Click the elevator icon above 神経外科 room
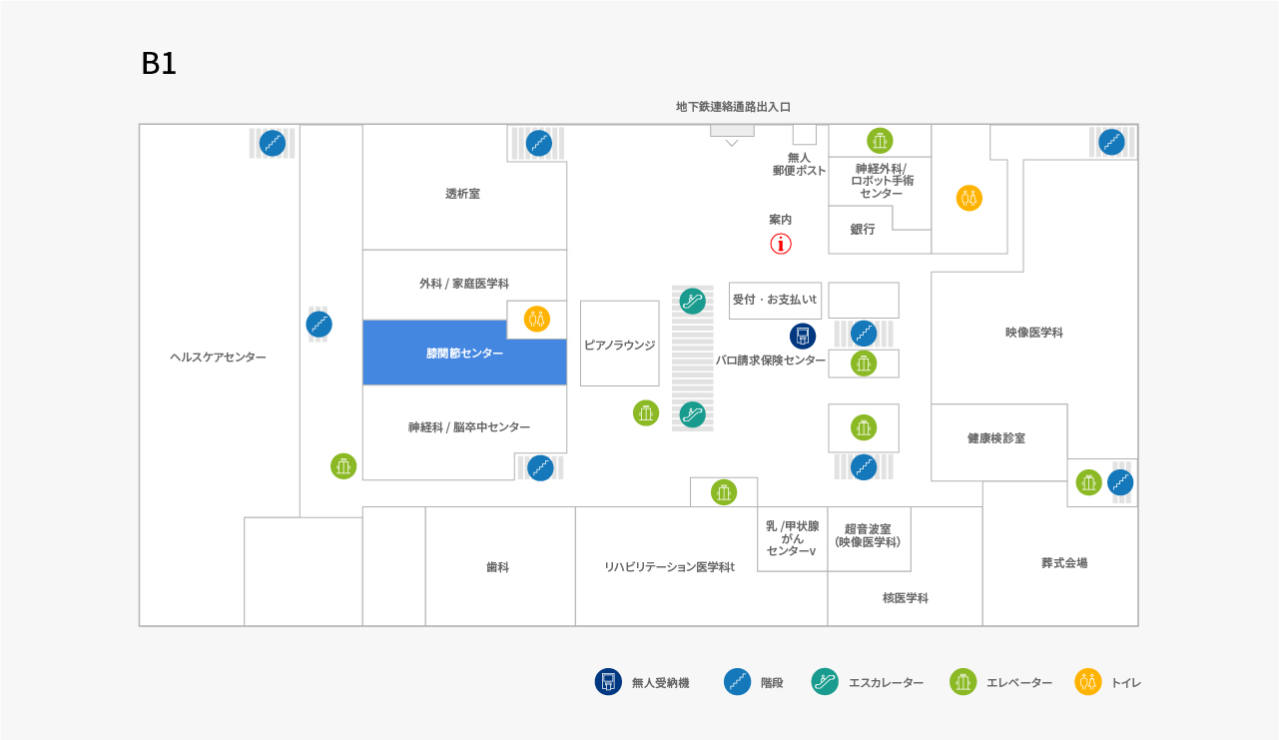1279x740 pixels. coord(880,141)
